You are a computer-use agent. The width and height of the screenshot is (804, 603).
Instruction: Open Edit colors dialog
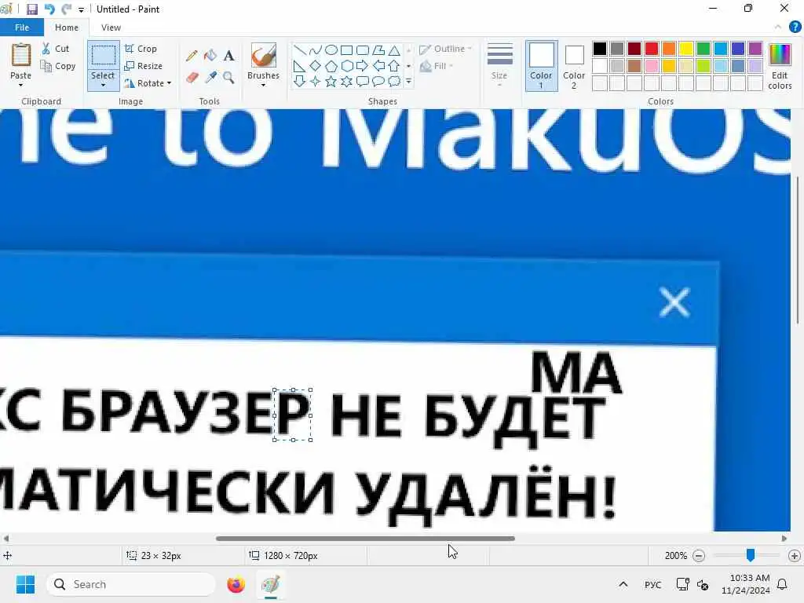point(780,66)
